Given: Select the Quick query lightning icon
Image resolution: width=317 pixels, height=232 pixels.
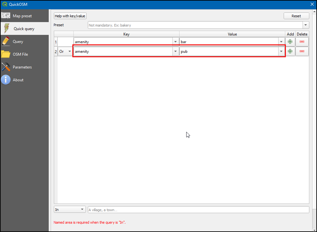Looking at the screenshot, I should click(6, 28).
